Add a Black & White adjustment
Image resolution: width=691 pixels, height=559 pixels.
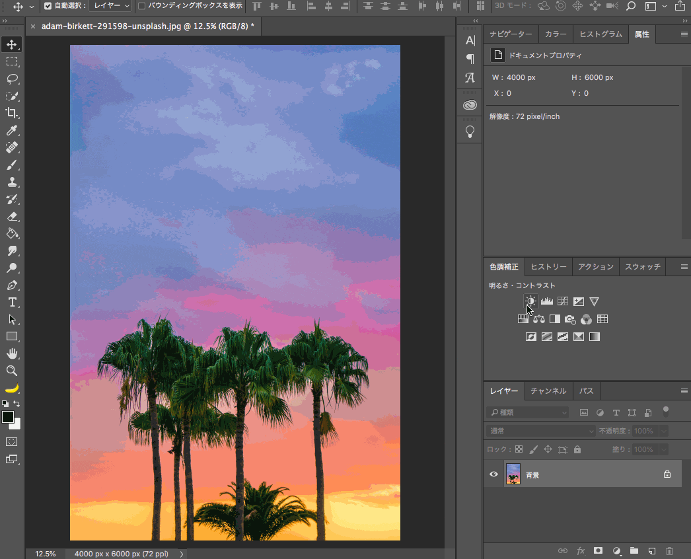pos(555,319)
